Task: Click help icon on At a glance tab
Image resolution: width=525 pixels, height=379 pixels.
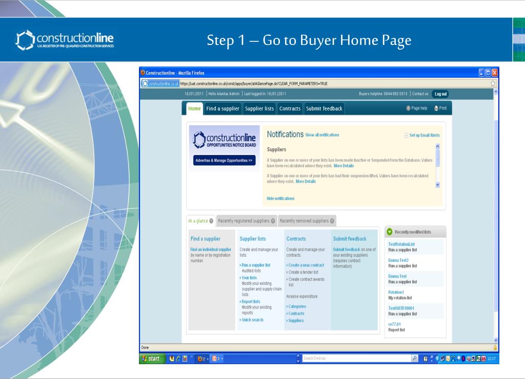Action: pos(211,221)
